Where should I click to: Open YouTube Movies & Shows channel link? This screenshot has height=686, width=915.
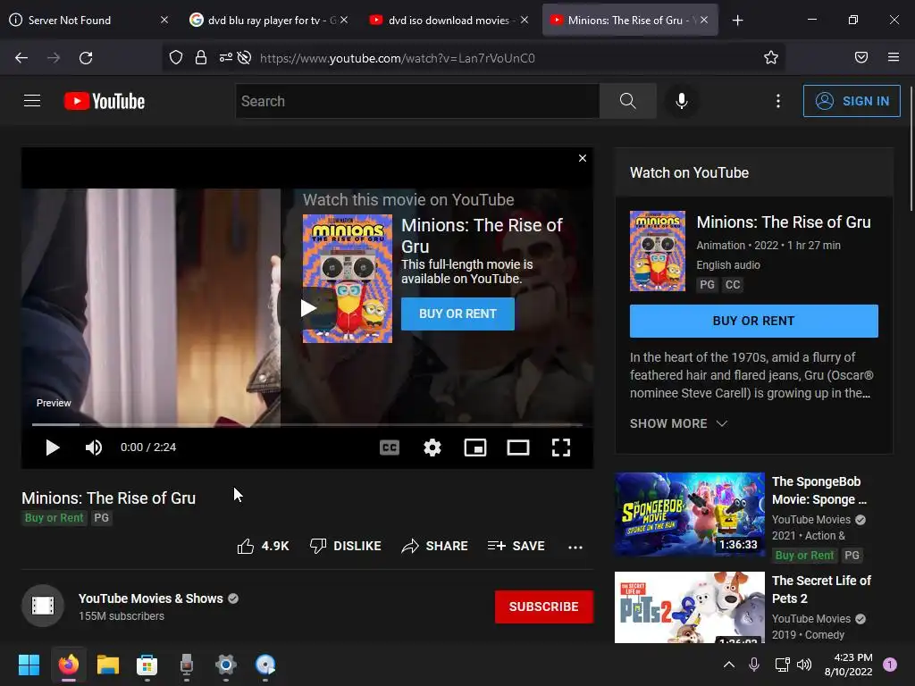[x=150, y=598]
